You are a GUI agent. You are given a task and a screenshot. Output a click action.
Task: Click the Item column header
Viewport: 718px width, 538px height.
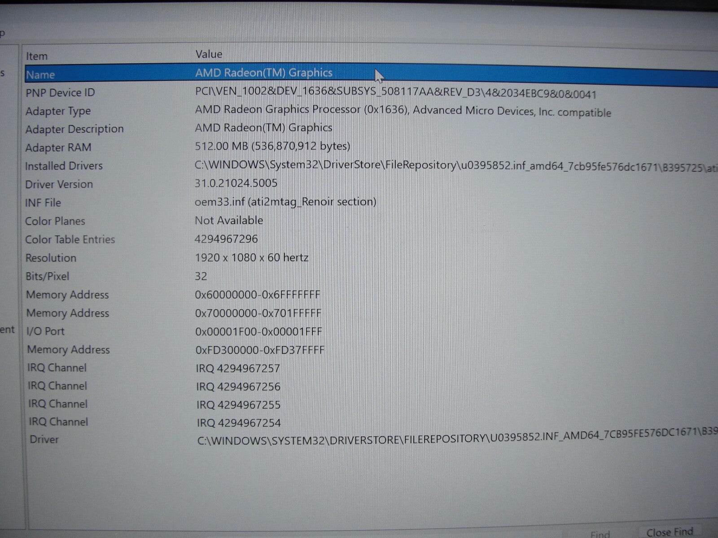(x=37, y=56)
